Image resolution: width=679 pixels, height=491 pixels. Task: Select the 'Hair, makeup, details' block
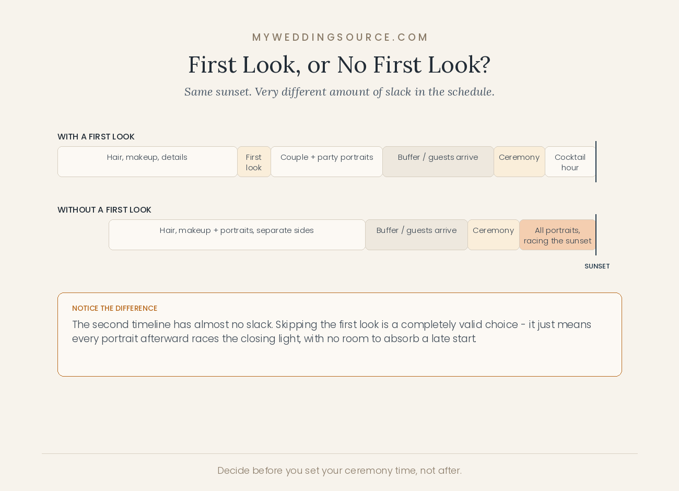click(x=147, y=162)
